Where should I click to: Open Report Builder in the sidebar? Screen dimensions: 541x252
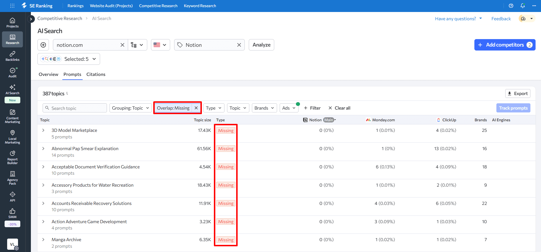12,158
